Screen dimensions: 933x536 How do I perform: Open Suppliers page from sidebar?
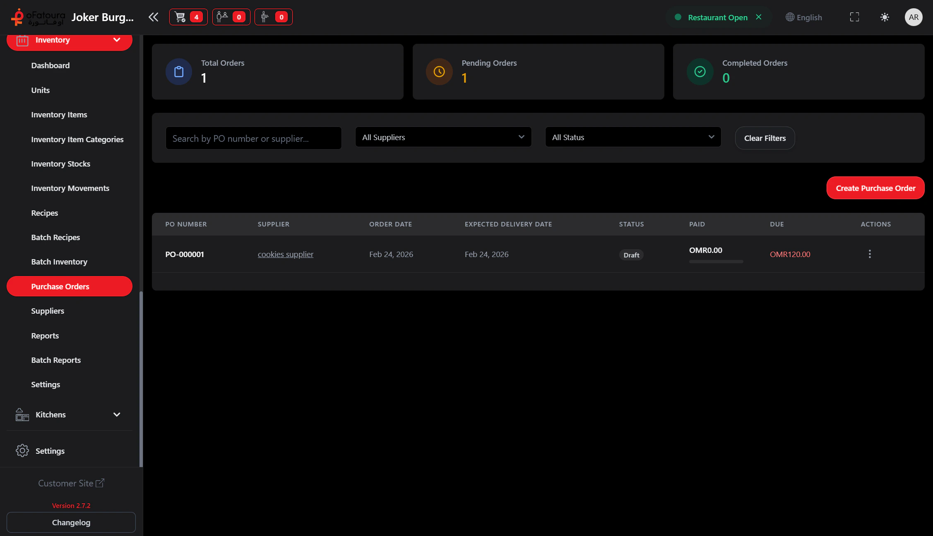click(x=48, y=311)
